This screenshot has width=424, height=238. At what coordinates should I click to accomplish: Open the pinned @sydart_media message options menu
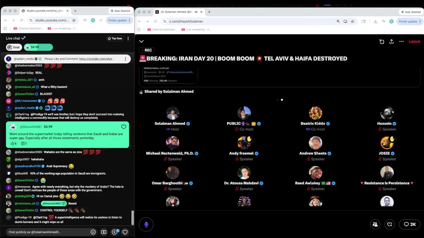(x=125, y=59)
